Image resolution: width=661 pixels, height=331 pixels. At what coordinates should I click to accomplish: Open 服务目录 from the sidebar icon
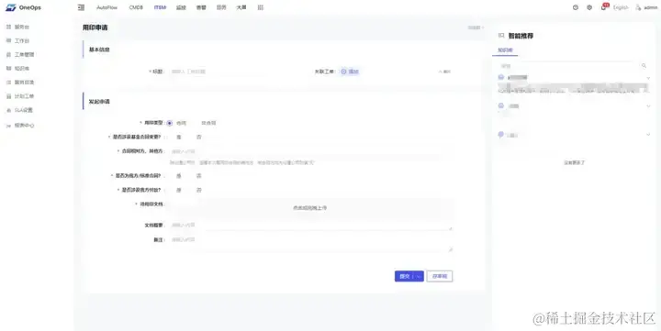coord(8,83)
